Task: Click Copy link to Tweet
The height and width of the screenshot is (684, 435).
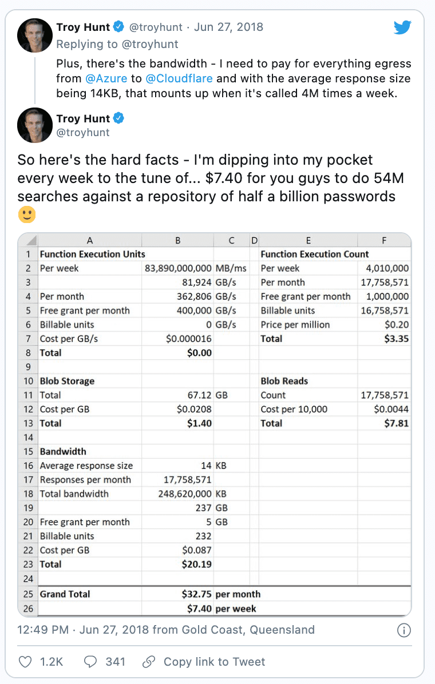Action: 215,662
